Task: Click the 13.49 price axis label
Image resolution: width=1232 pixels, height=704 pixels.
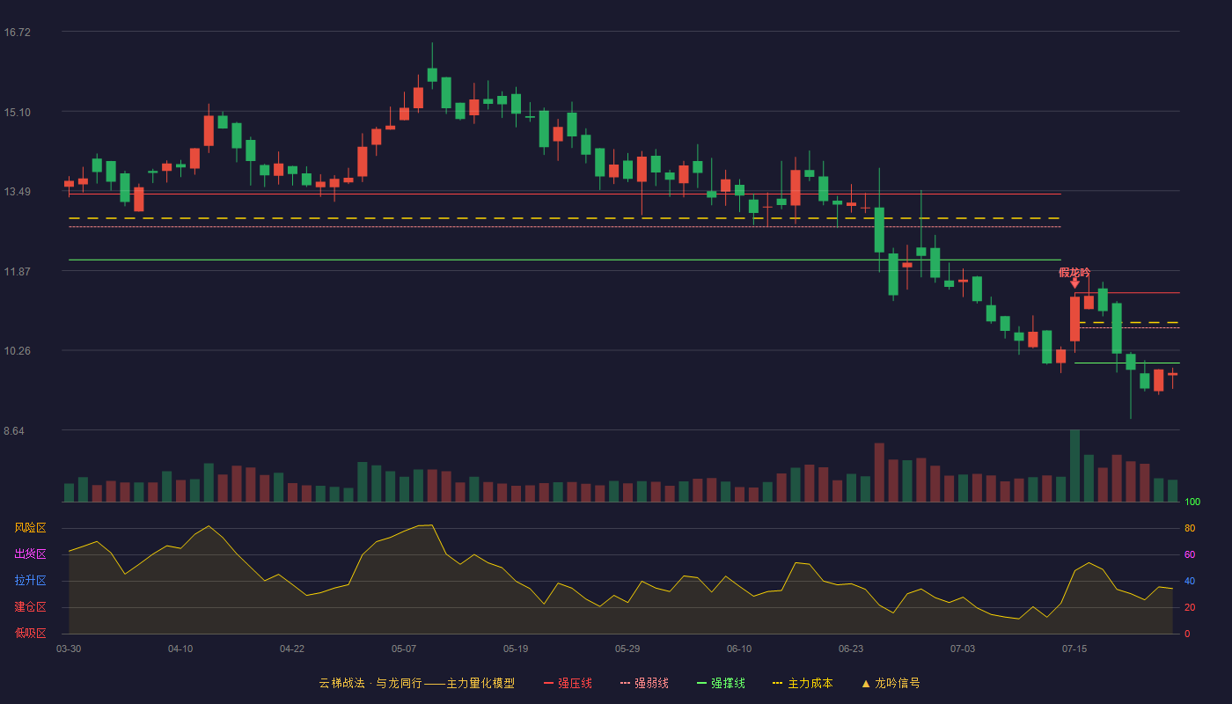Action: [17, 192]
